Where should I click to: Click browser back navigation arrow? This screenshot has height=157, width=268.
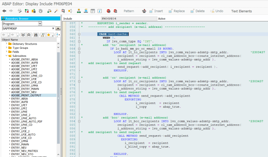click(x=4, y=35)
